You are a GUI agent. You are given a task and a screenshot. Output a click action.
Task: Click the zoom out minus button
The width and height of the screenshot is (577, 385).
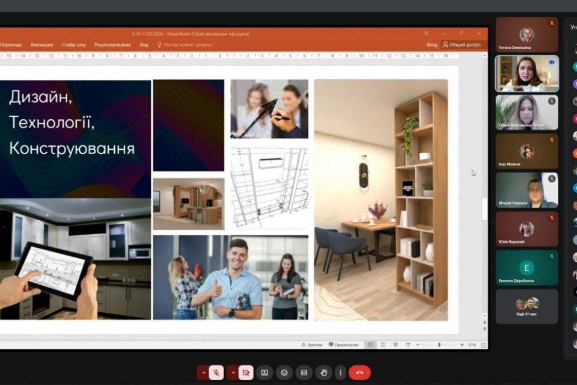point(418,345)
